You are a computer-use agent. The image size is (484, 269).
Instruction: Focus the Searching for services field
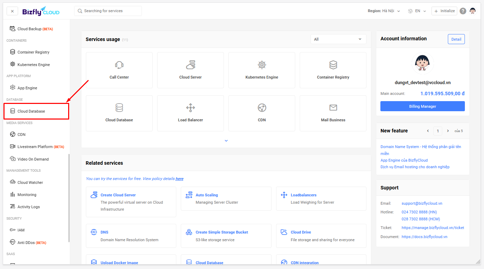pos(108,11)
